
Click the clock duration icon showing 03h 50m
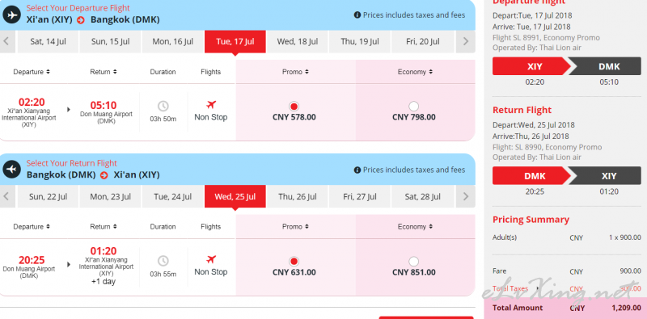pos(163,106)
